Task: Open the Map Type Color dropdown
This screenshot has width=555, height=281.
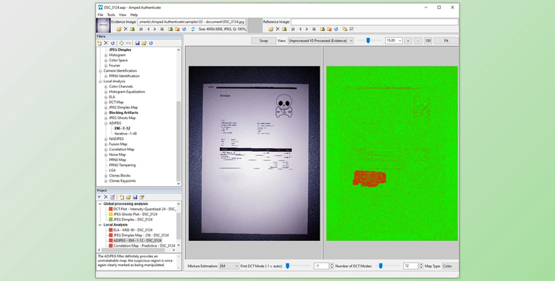Action: pos(449,265)
